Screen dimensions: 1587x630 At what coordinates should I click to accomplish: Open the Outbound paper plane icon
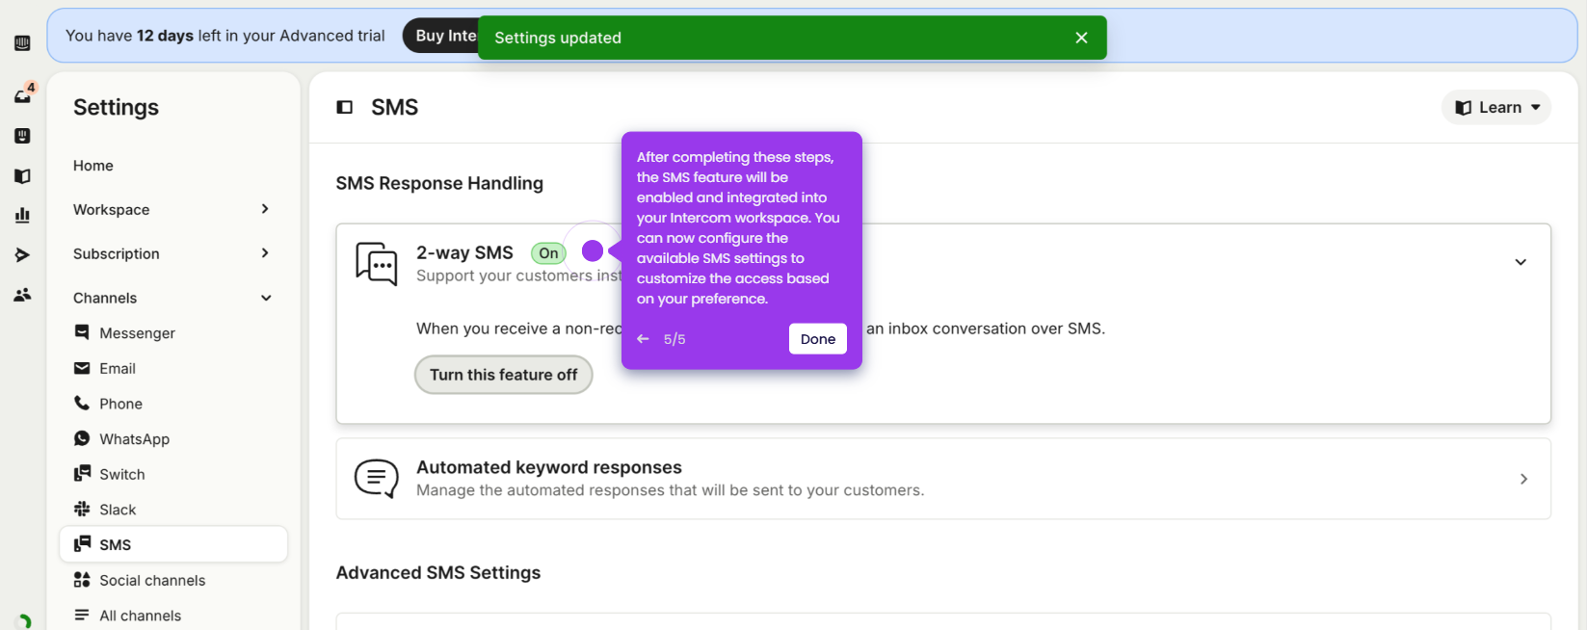pyautogui.click(x=22, y=255)
